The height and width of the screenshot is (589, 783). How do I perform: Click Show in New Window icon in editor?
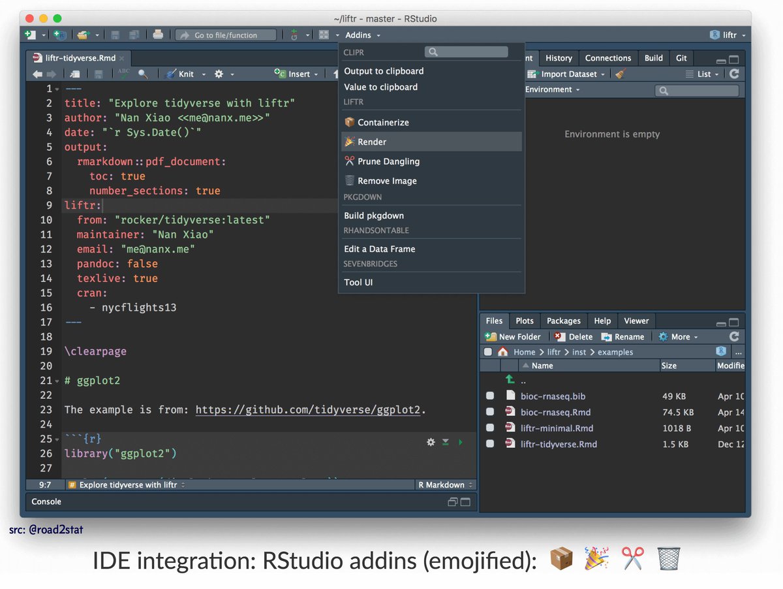75,74
